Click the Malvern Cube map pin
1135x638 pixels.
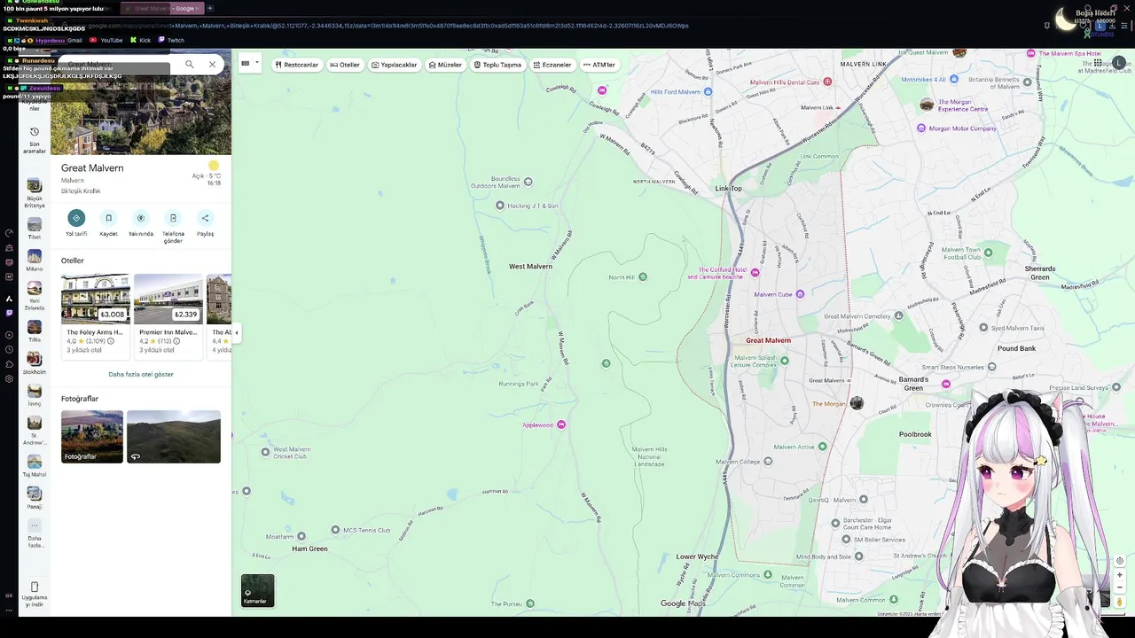[x=800, y=294]
